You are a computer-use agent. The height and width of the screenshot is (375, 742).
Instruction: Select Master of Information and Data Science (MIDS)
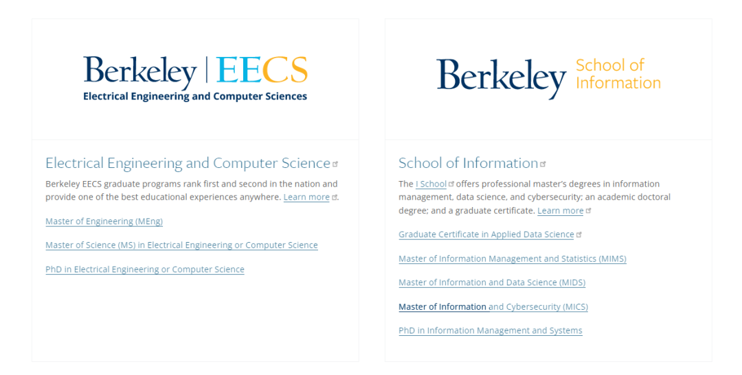pyautogui.click(x=491, y=282)
